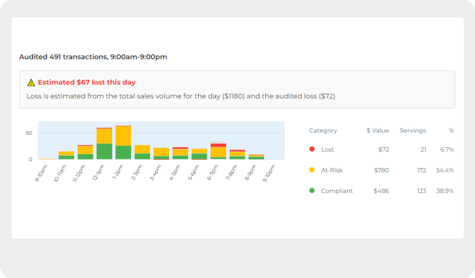Click the 11-12pm bar in chart
This screenshot has height=278, width=475.
click(x=85, y=152)
